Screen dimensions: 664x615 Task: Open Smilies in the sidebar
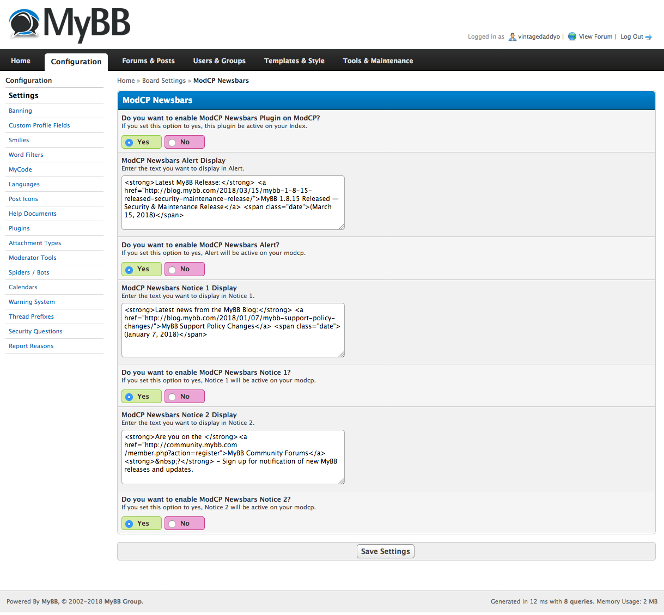coord(19,140)
